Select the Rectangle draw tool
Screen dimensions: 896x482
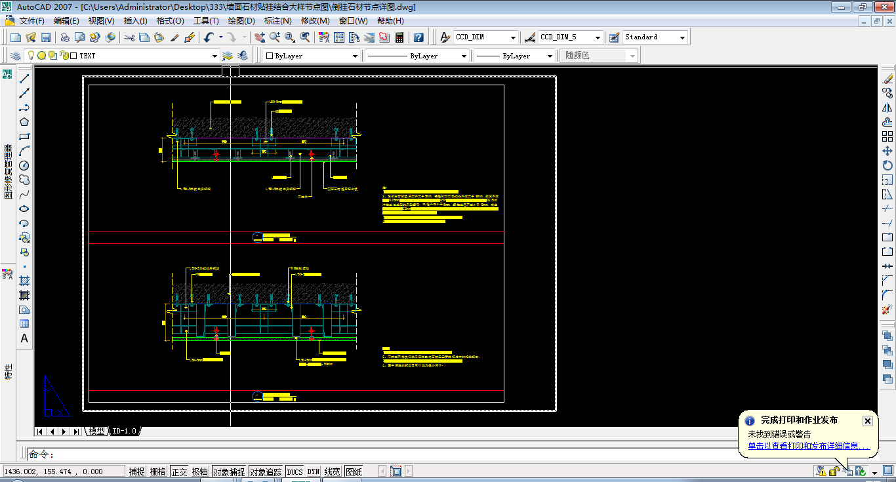(24, 136)
